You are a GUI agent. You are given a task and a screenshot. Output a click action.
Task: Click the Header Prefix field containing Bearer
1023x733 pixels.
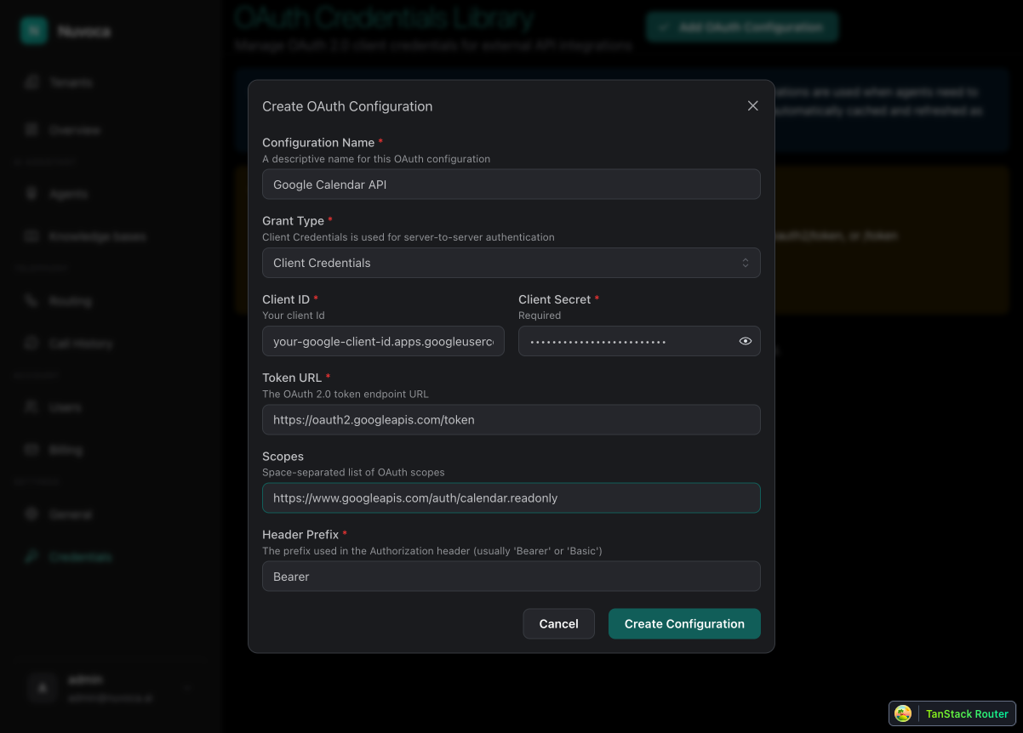511,577
